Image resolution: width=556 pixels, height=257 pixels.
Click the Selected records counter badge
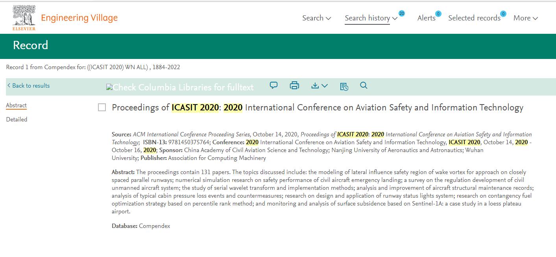(503, 13)
